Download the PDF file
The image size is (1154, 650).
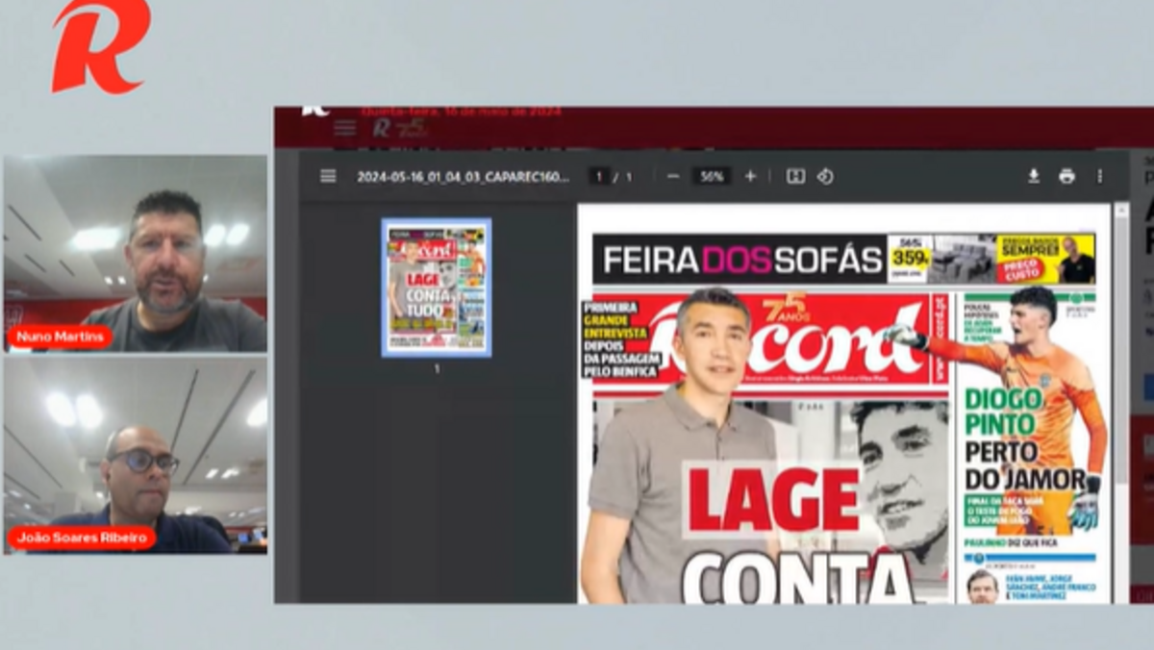click(x=1034, y=177)
